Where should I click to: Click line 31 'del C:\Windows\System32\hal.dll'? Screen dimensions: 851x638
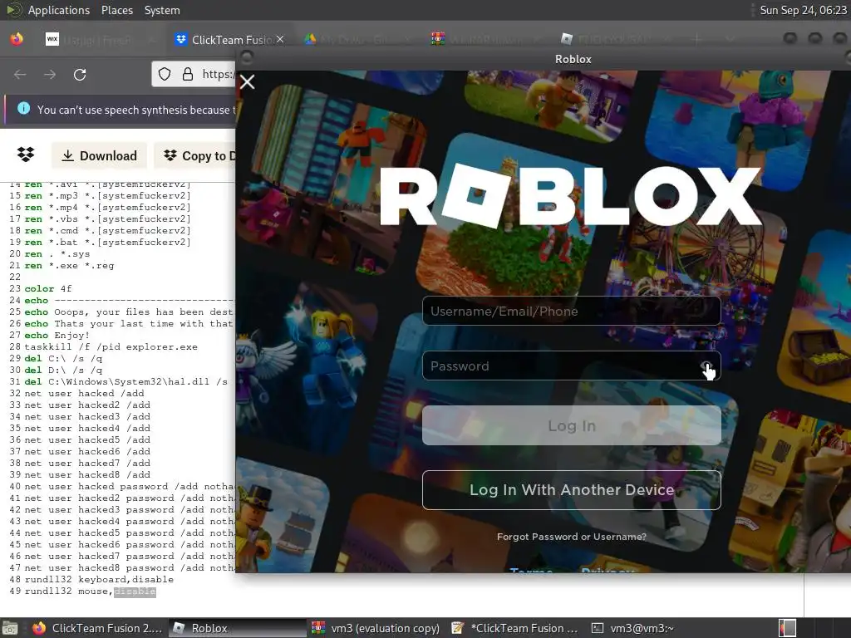126,381
